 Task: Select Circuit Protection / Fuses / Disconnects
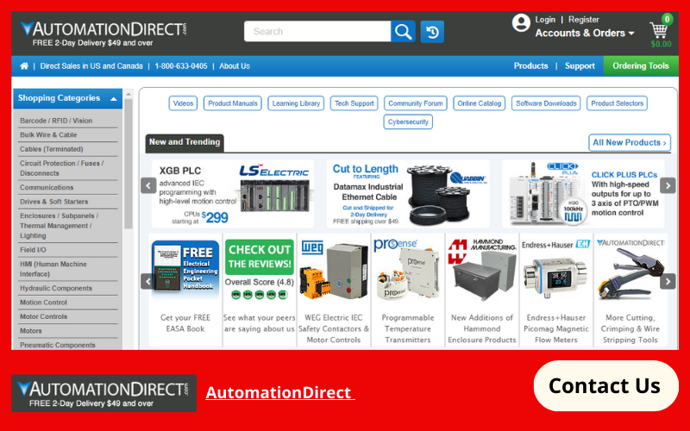pos(61,168)
